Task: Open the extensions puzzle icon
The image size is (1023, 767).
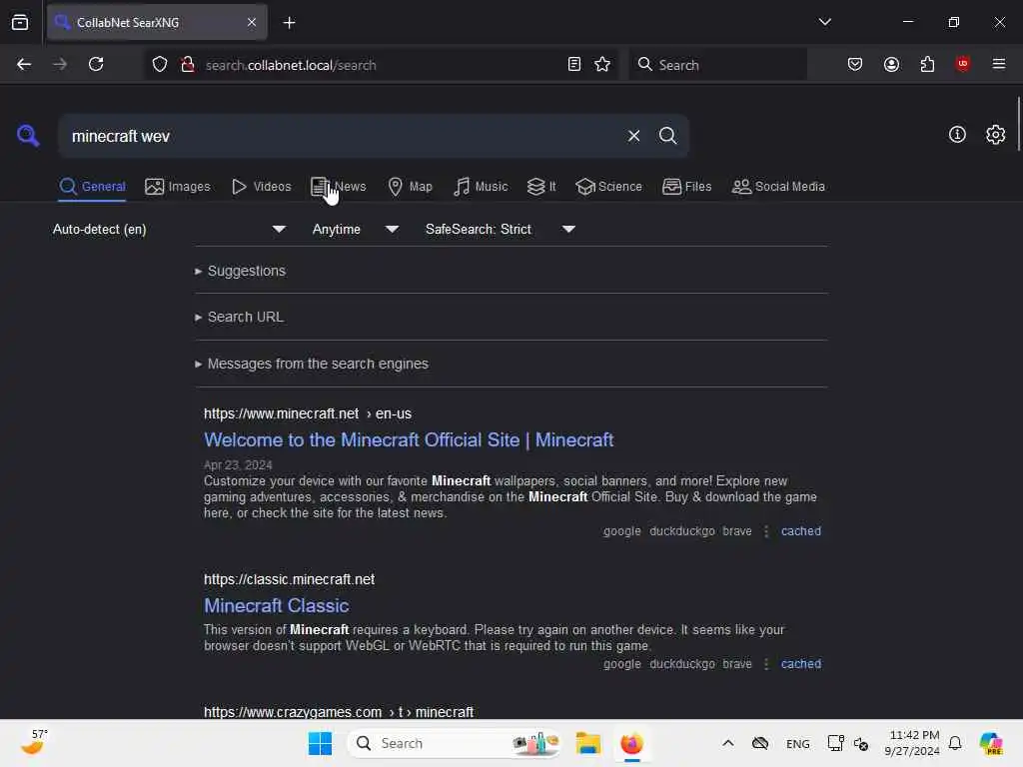Action: coord(927,64)
